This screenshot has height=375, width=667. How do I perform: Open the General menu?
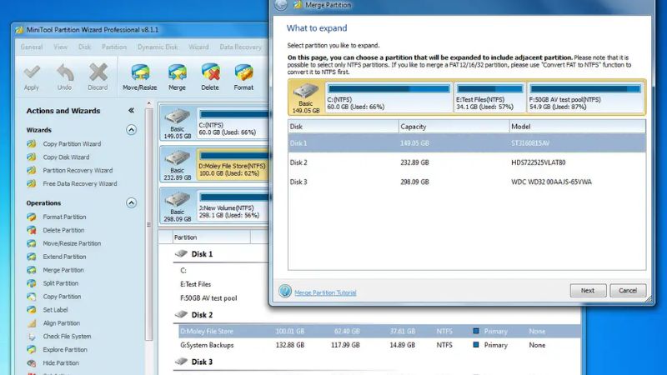[x=32, y=47]
